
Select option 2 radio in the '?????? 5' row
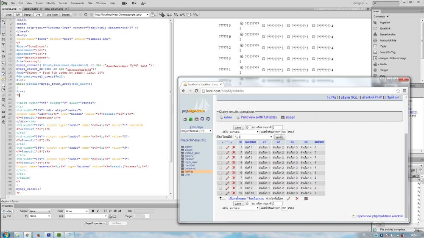pyautogui.click(x=263, y=58)
